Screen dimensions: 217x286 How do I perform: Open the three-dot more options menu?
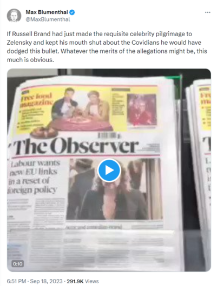pos(207,12)
